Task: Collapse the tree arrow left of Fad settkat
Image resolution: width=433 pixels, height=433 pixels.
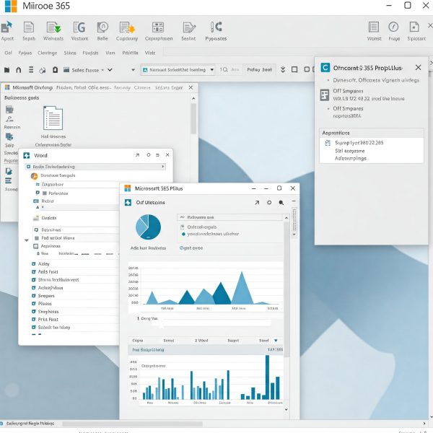Action: tap(27, 240)
